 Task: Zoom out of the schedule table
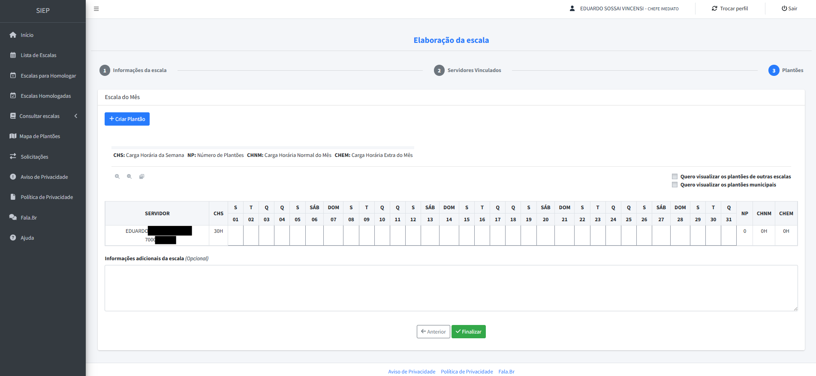pos(129,177)
